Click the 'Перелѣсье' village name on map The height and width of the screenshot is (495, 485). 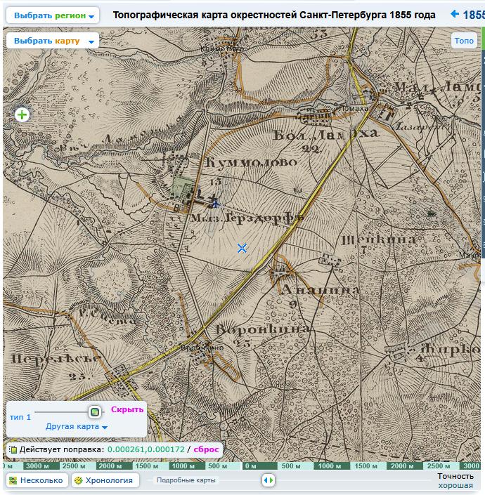pos(56,359)
